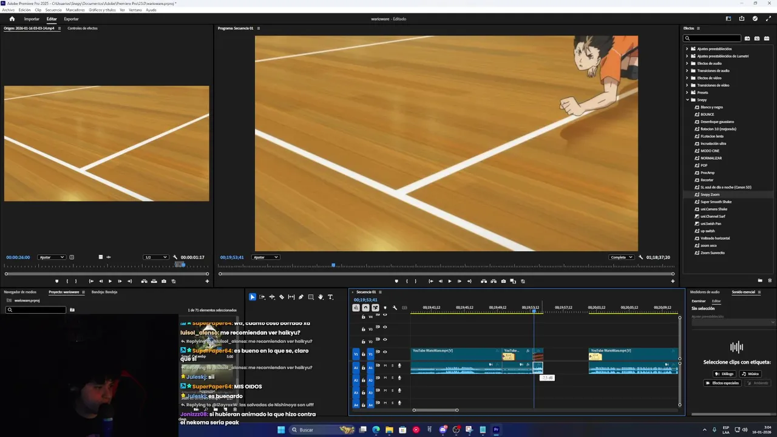Play in the Program monitor
This screenshot has height=437, width=777.
click(449, 281)
